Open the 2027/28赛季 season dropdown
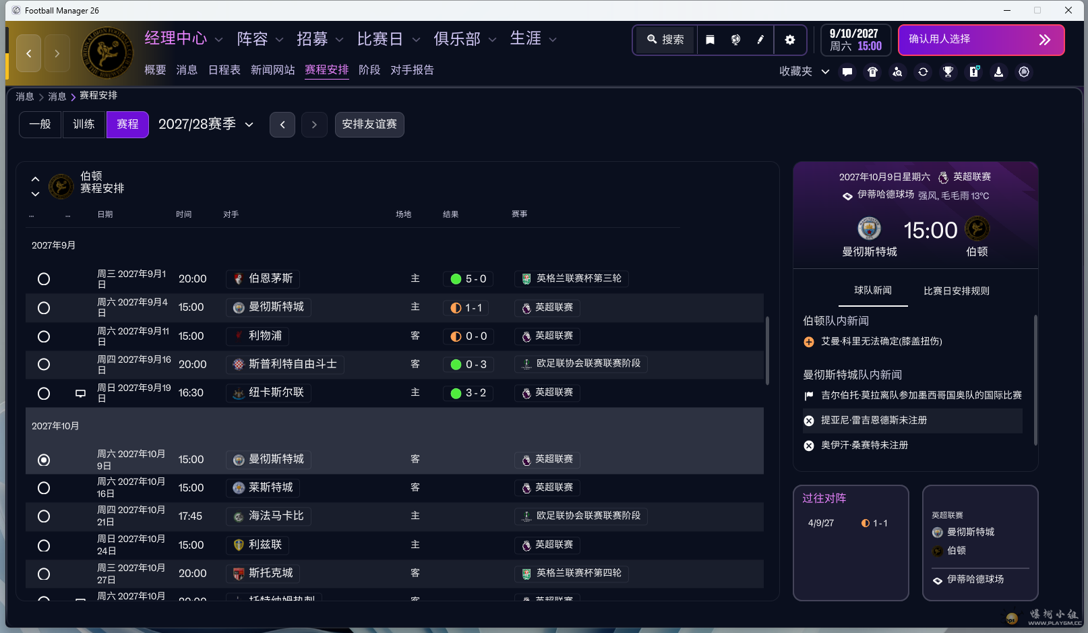This screenshot has width=1088, height=633. click(206, 124)
